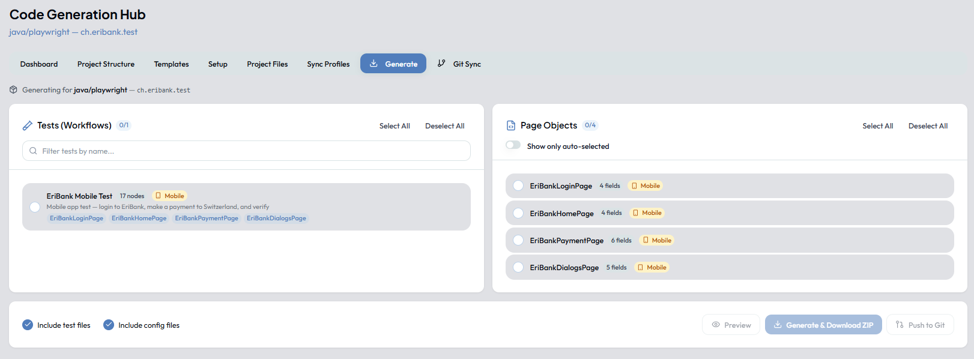This screenshot has width=974, height=359.
Task: Click the download icon on Generate & Download ZIP
Action: pyautogui.click(x=778, y=325)
